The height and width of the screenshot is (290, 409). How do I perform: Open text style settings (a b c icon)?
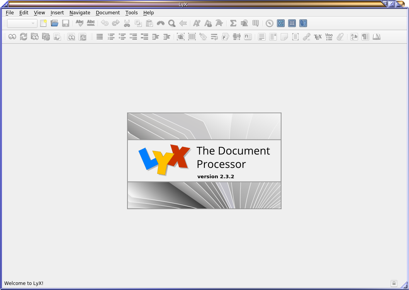click(354, 37)
